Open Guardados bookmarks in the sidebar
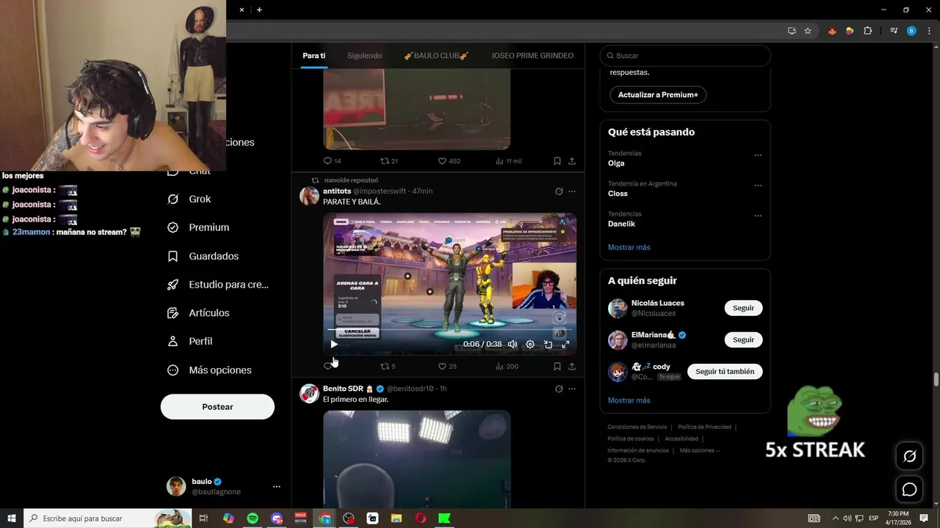940x528 pixels. 203,256
